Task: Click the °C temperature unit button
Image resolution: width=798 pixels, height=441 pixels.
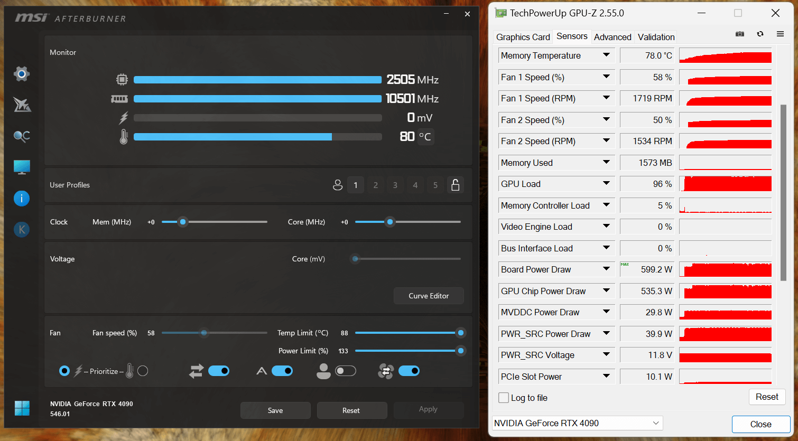Action: point(425,137)
